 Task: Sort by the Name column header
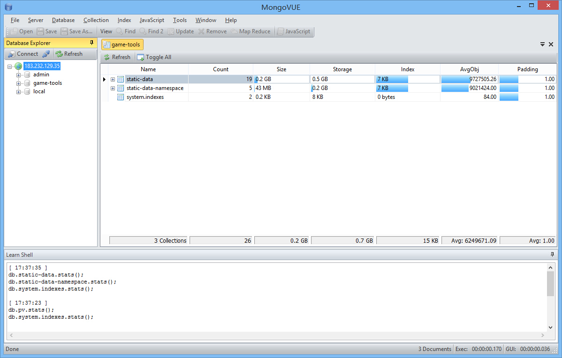tap(148, 69)
